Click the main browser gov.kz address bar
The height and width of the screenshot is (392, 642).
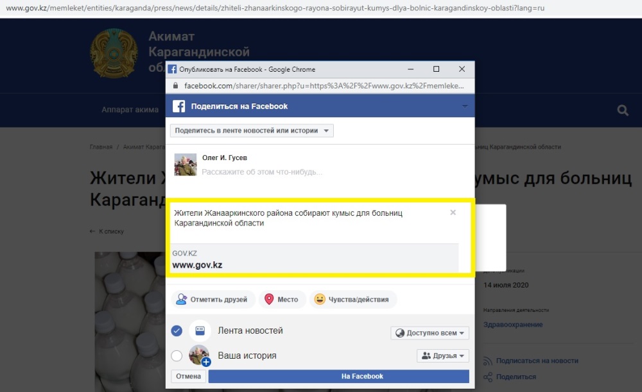[x=275, y=8]
